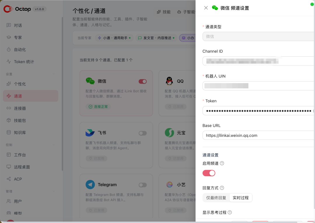Choose expert 发文官 · 内容推送 chip

(156, 38)
